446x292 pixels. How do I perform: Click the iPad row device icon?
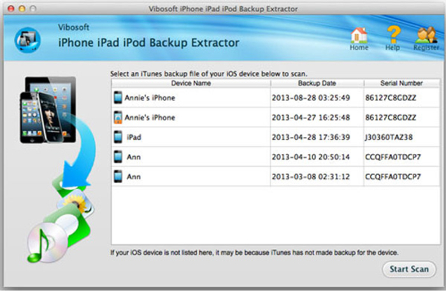tap(118, 137)
